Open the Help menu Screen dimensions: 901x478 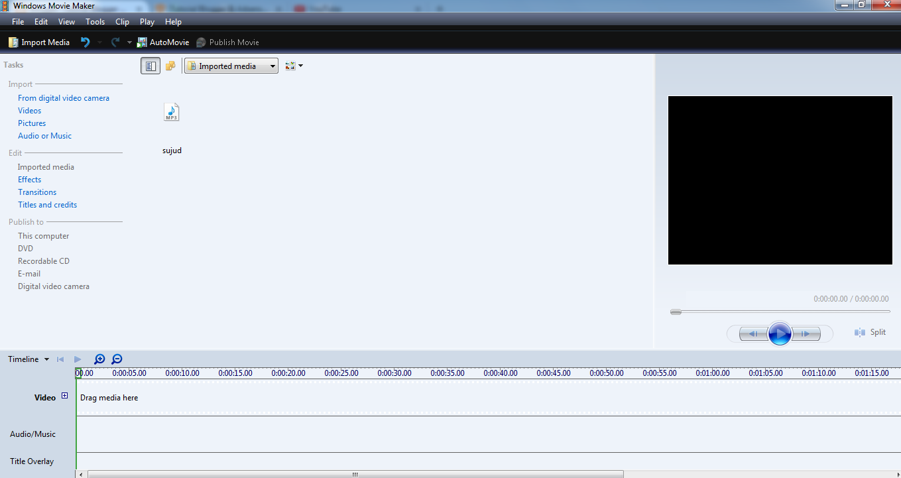coord(173,22)
